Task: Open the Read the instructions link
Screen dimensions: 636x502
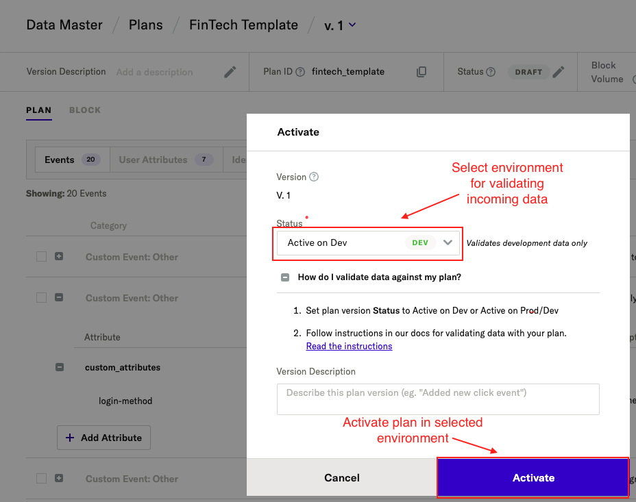Action: pos(349,346)
